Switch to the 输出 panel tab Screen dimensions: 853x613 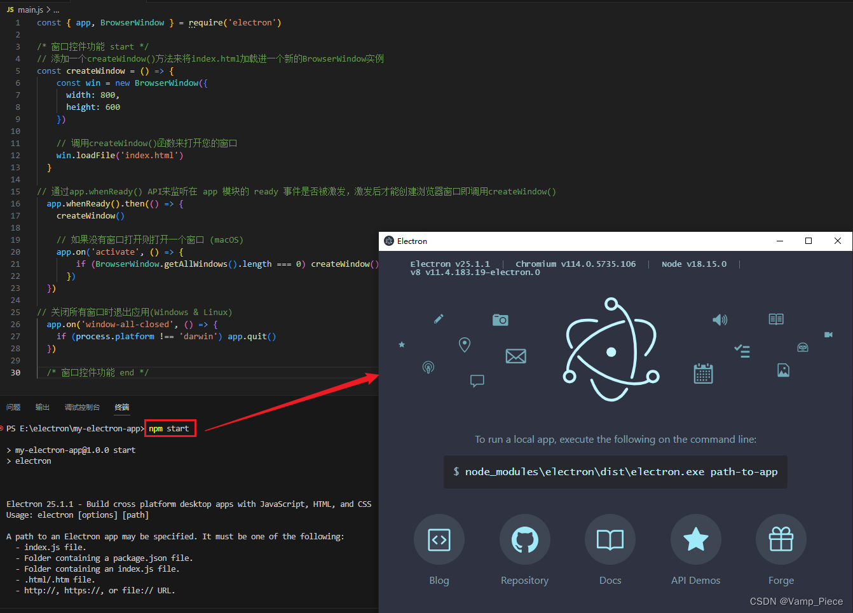(x=43, y=407)
